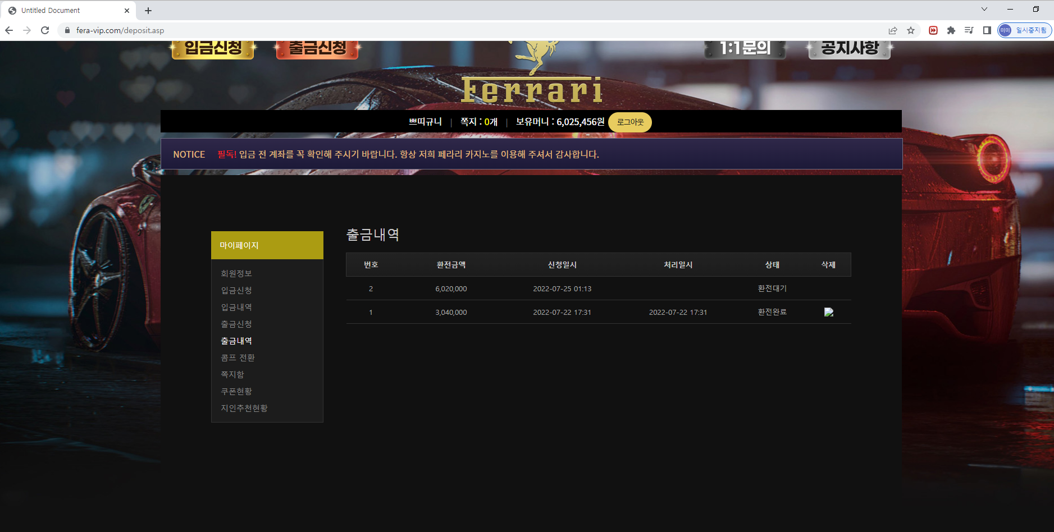Open 입금신청 in the sidebar menu

pos(236,290)
